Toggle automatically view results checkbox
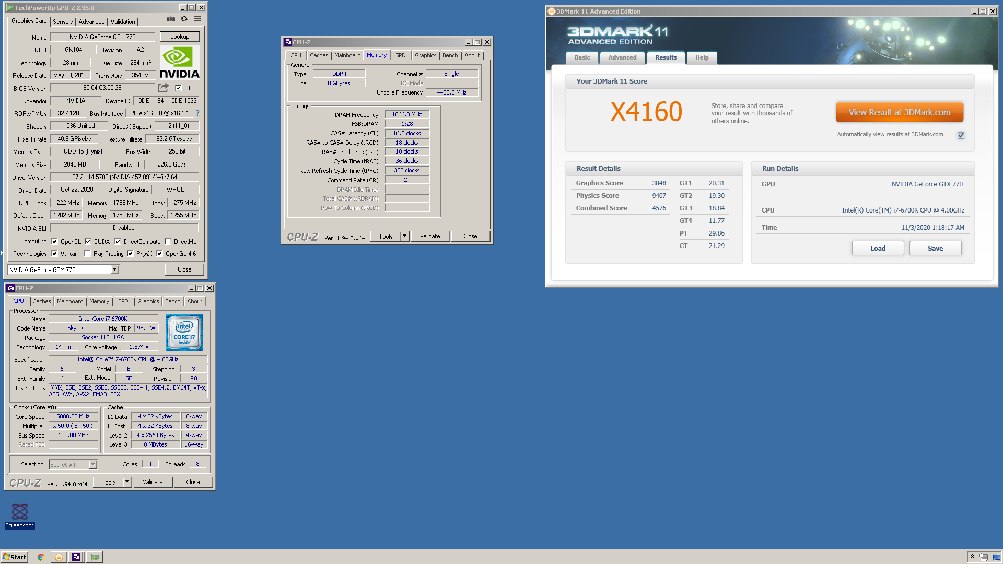 (961, 135)
